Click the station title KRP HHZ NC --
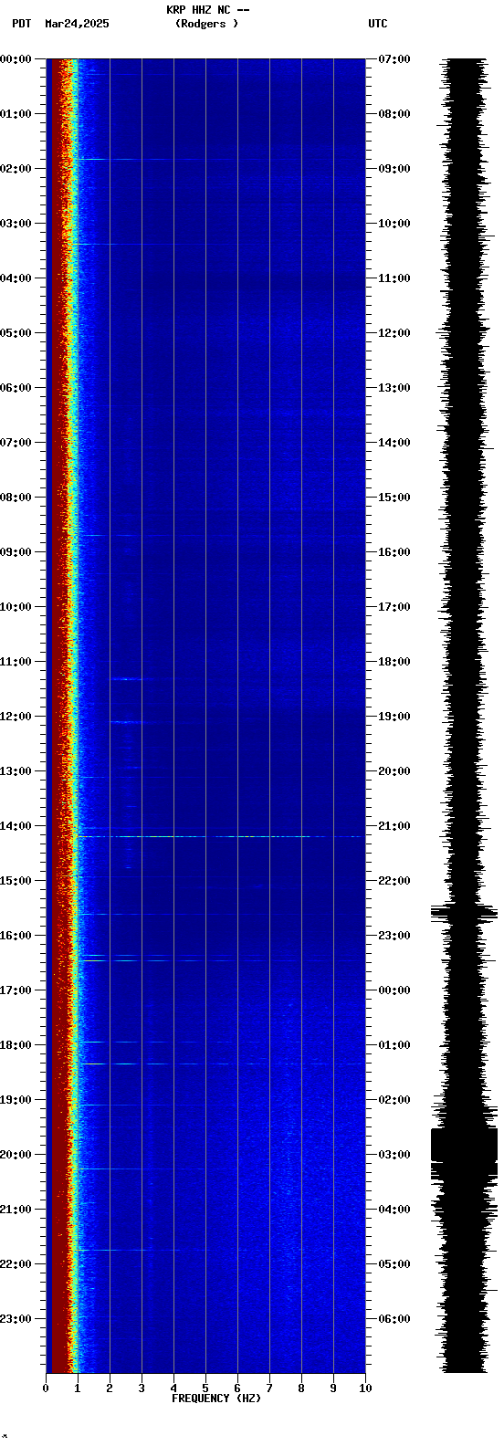 [x=208, y=10]
